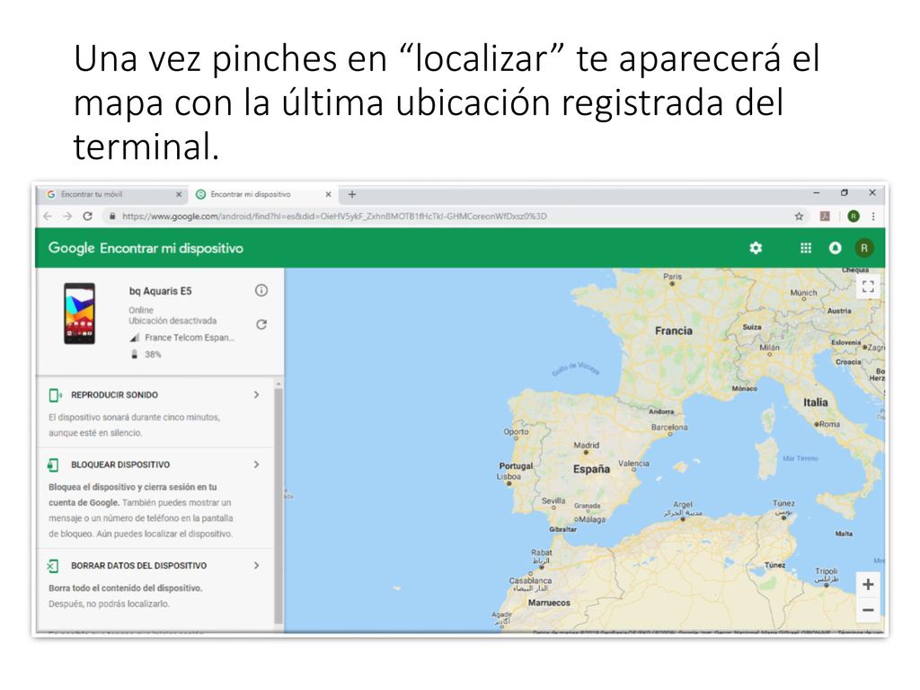
Task: Click the España label on the map
Action: (591, 469)
